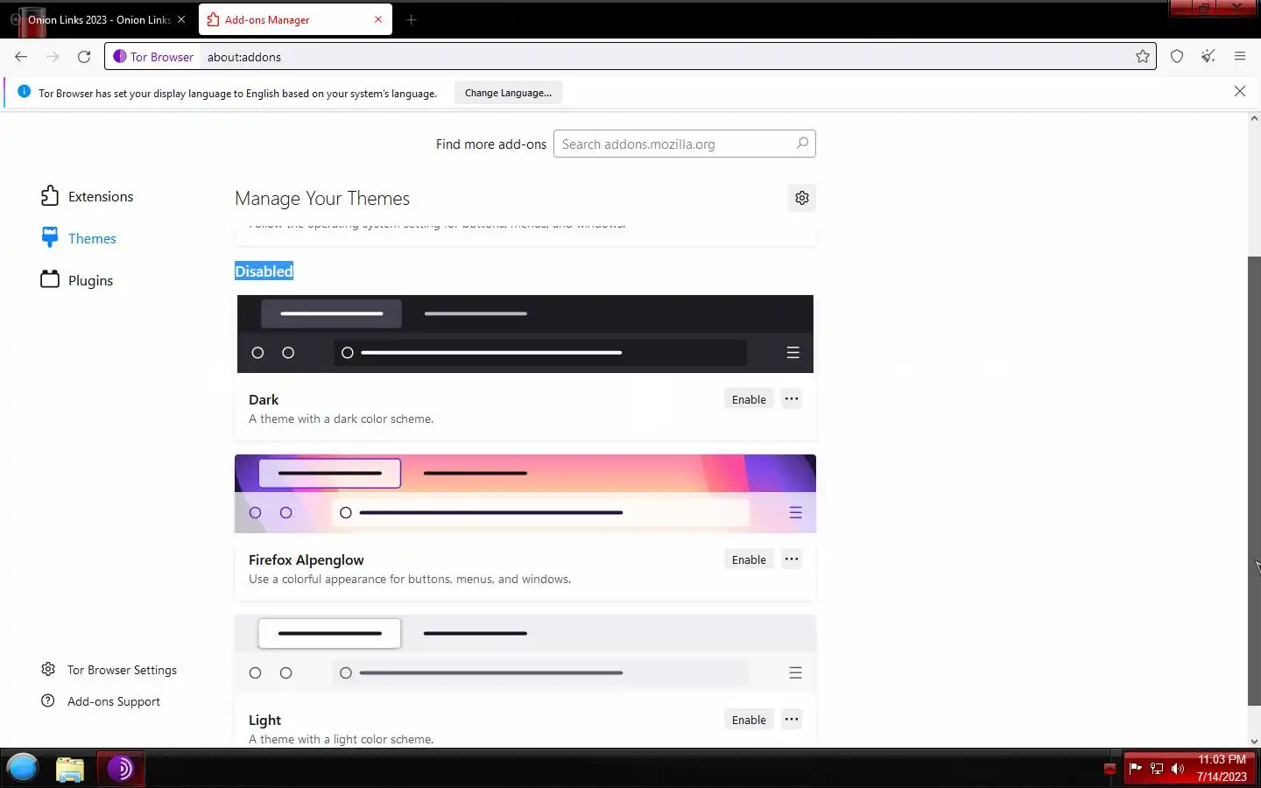Click the info icon in the notification bar
1261x788 pixels.
point(24,92)
